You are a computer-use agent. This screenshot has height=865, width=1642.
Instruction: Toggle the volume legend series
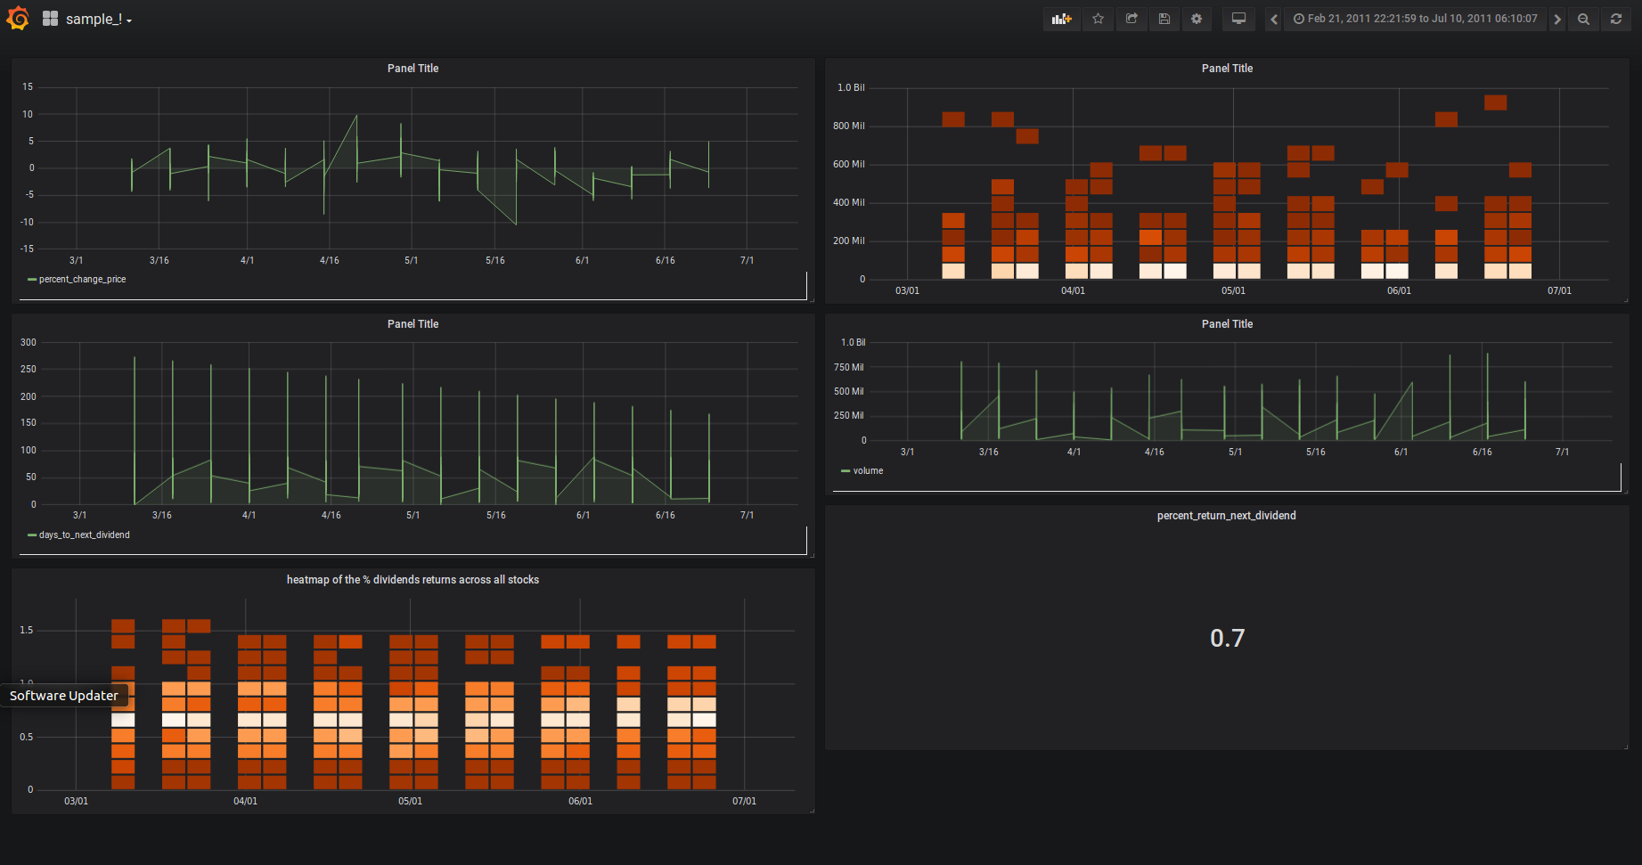(x=868, y=471)
